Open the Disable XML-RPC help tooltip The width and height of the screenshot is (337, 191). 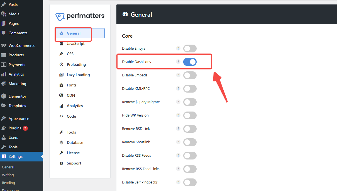click(x=178, y=89)
